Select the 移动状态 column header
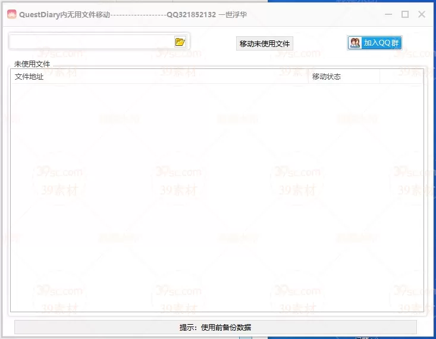Image resolution: width=436 pixels, height=339 pixels. 344,77
